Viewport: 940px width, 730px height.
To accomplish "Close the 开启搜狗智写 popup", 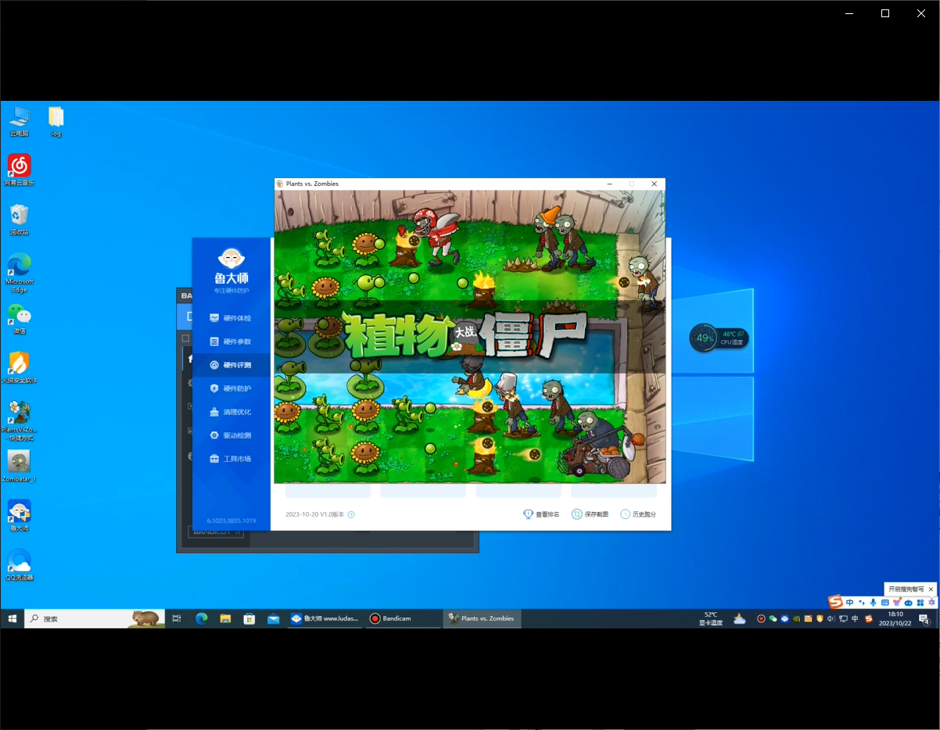I will tap(931, 589).
